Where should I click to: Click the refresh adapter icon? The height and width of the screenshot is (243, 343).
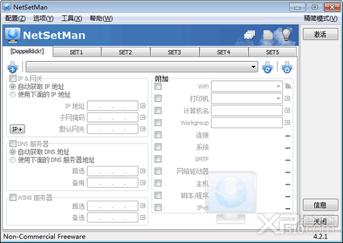click(267, 67)
